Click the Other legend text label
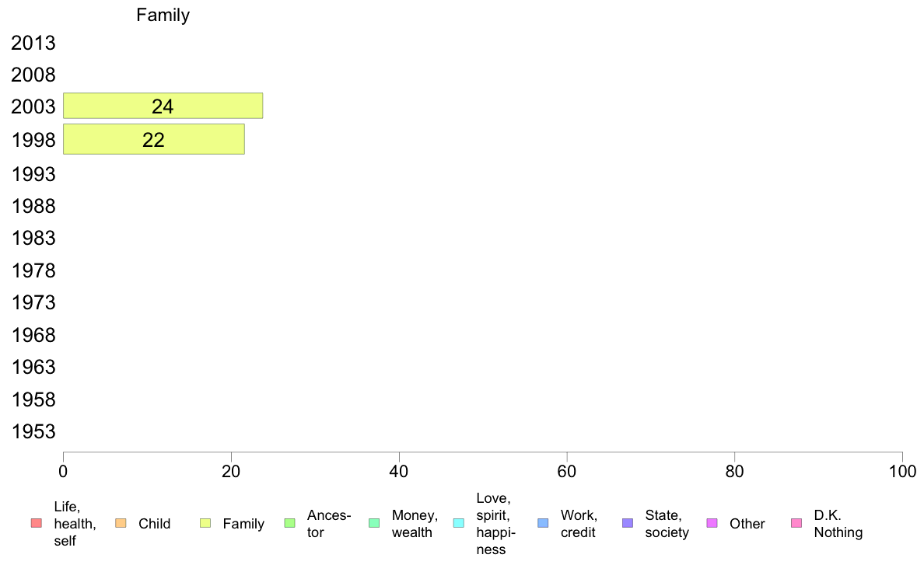 tap(747, 524)
